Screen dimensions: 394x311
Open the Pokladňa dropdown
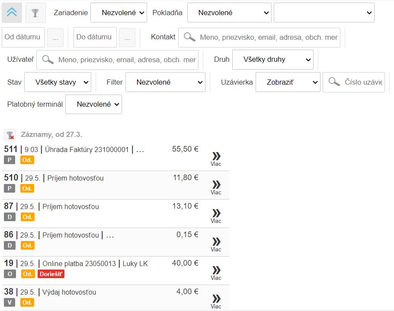pyautogui.click(x=229, y=13)
